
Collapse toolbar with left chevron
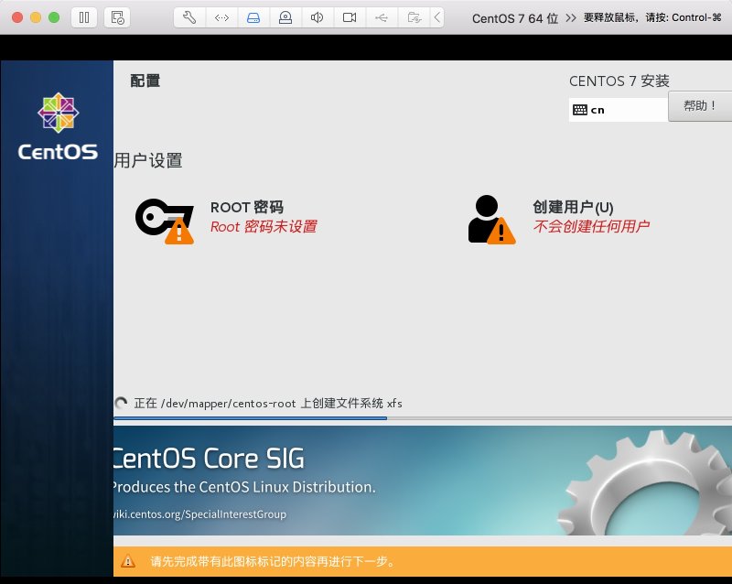click(x=437, y=17)
